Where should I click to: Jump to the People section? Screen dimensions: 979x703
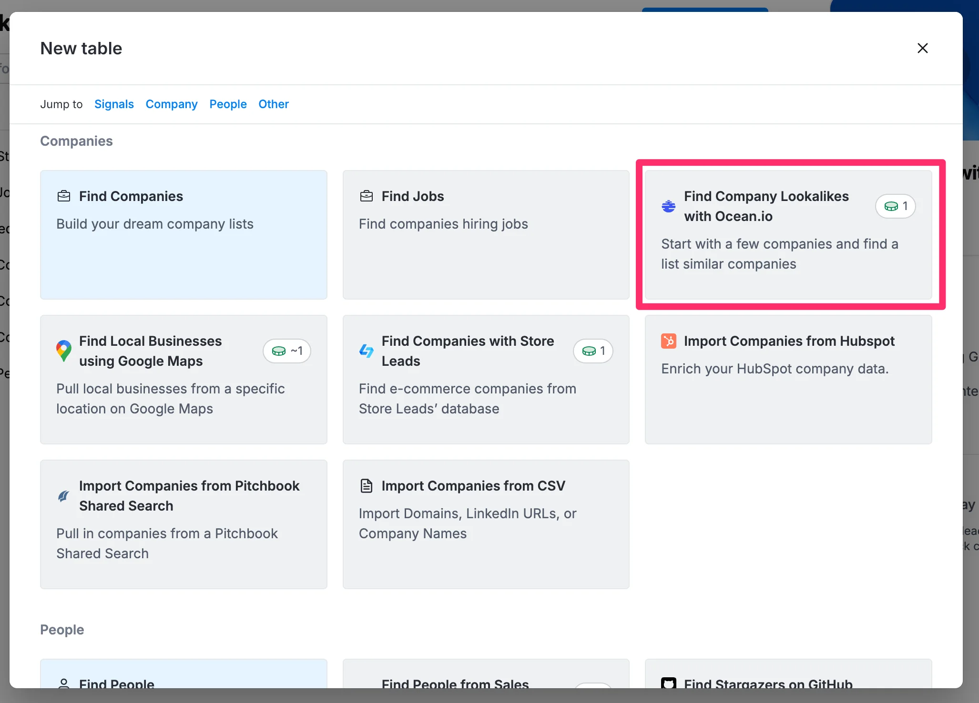228,104
